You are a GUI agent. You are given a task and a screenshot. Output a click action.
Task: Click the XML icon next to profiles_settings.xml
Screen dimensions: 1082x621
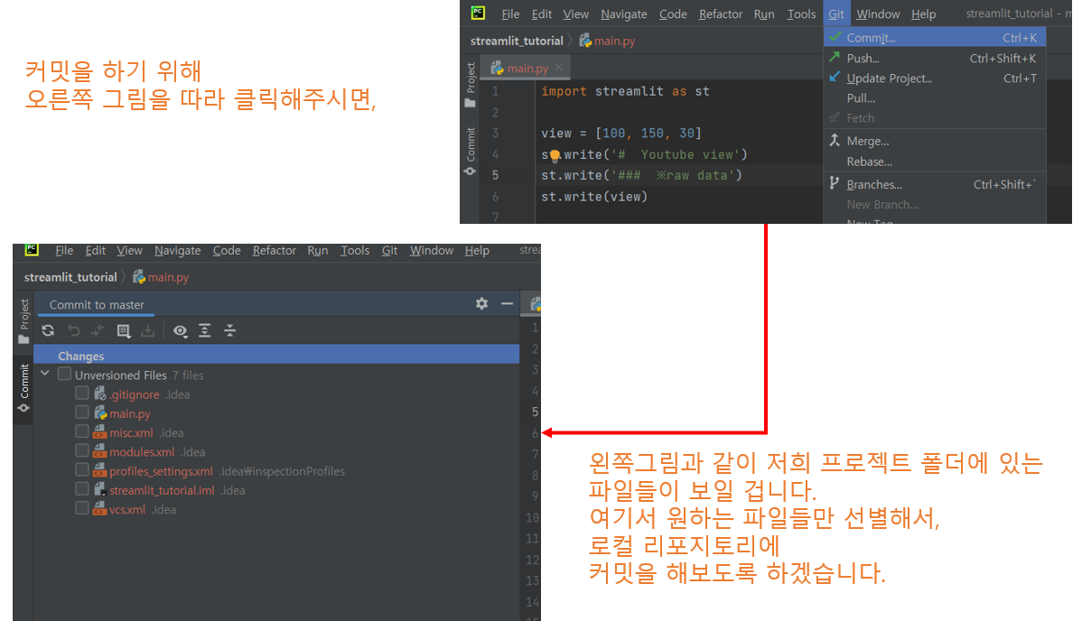(100, 470)
